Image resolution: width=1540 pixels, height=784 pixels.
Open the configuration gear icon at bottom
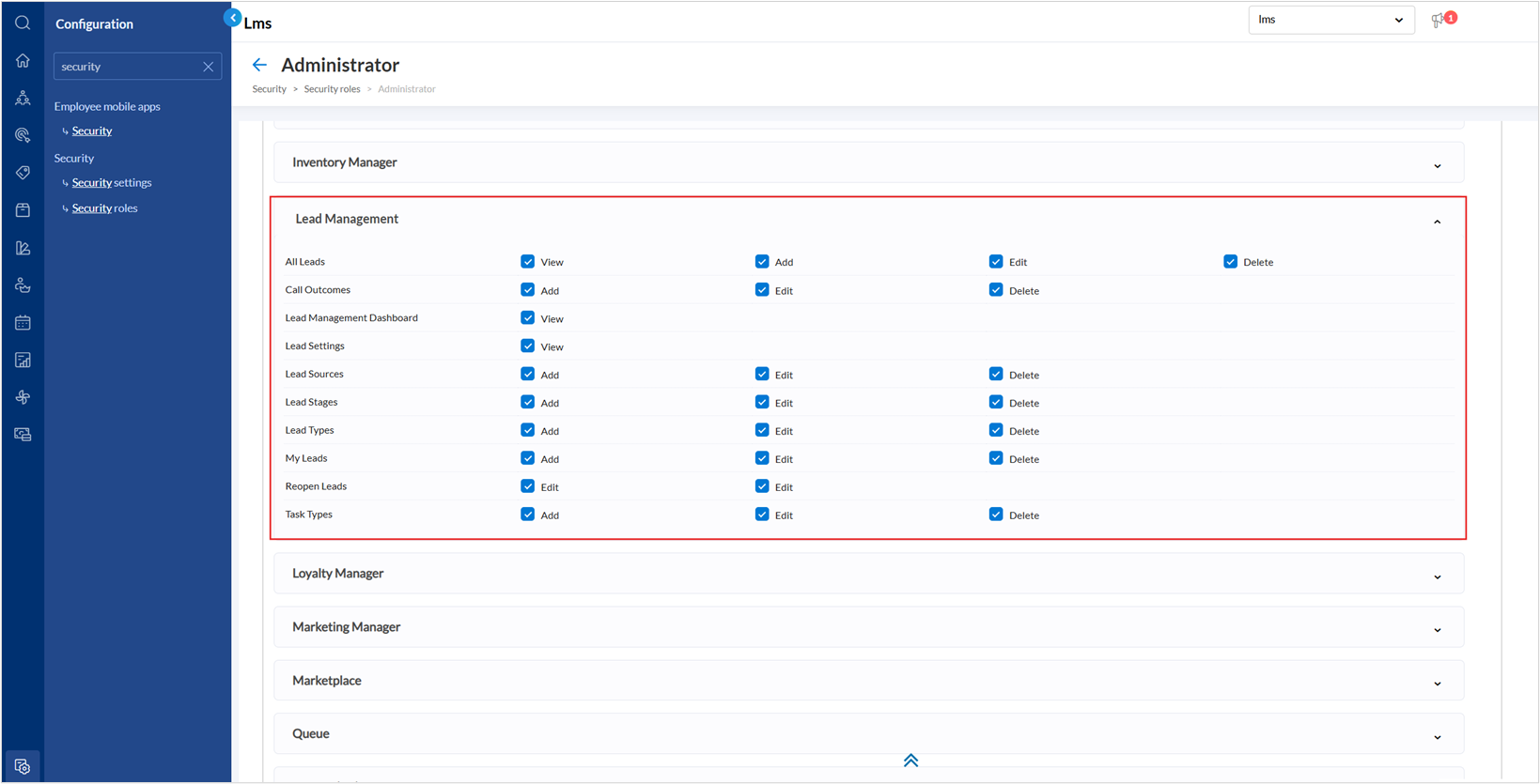click(x=23, y=766)
